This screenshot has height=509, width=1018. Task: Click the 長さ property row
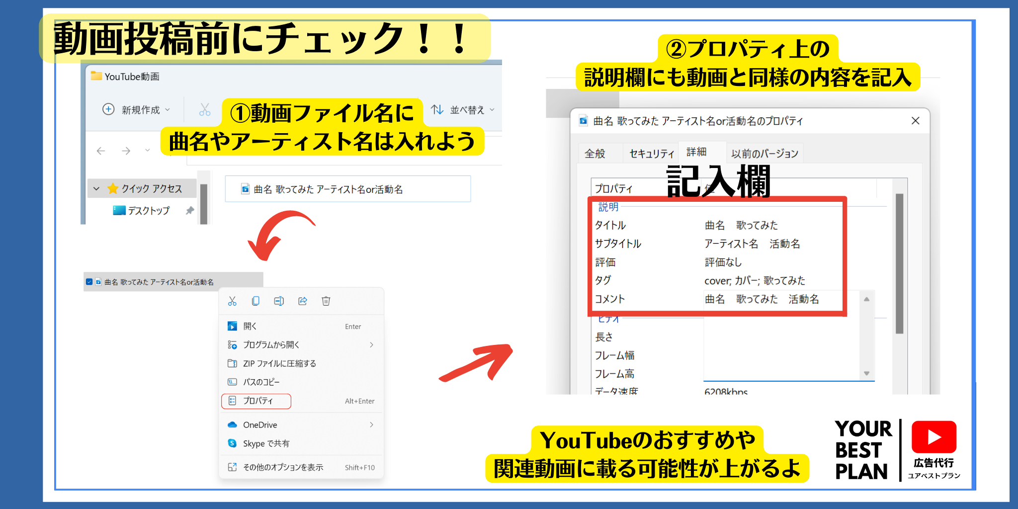[x=604, y=337]
